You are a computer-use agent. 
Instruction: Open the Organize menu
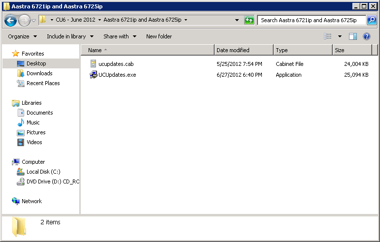pos(22,36)
